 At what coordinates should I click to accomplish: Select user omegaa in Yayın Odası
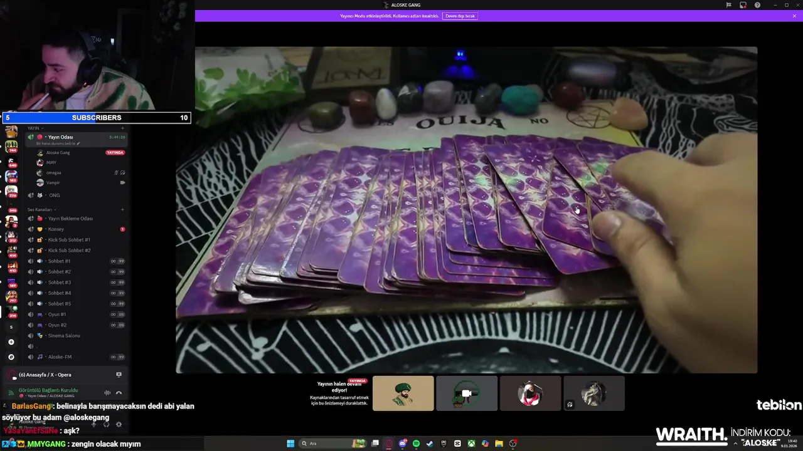point(53,173)
